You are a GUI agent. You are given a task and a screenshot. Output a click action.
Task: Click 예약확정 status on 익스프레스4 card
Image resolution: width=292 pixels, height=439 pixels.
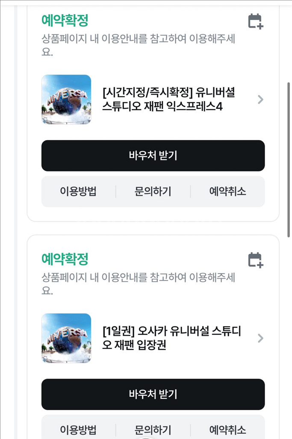click(65, 20)
